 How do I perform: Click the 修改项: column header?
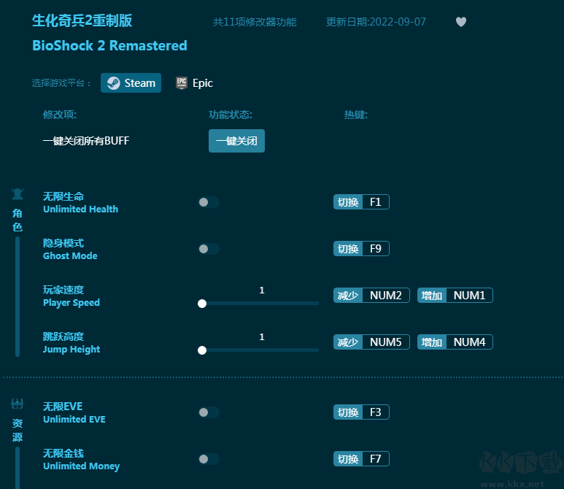coord(60,115)
